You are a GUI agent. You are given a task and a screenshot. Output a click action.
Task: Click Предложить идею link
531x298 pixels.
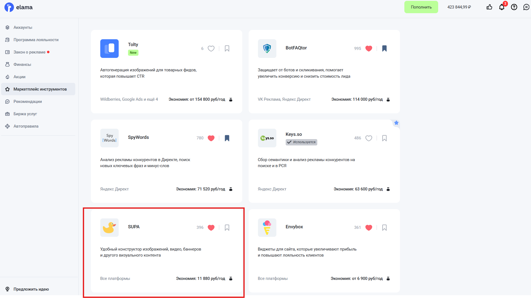31,289
